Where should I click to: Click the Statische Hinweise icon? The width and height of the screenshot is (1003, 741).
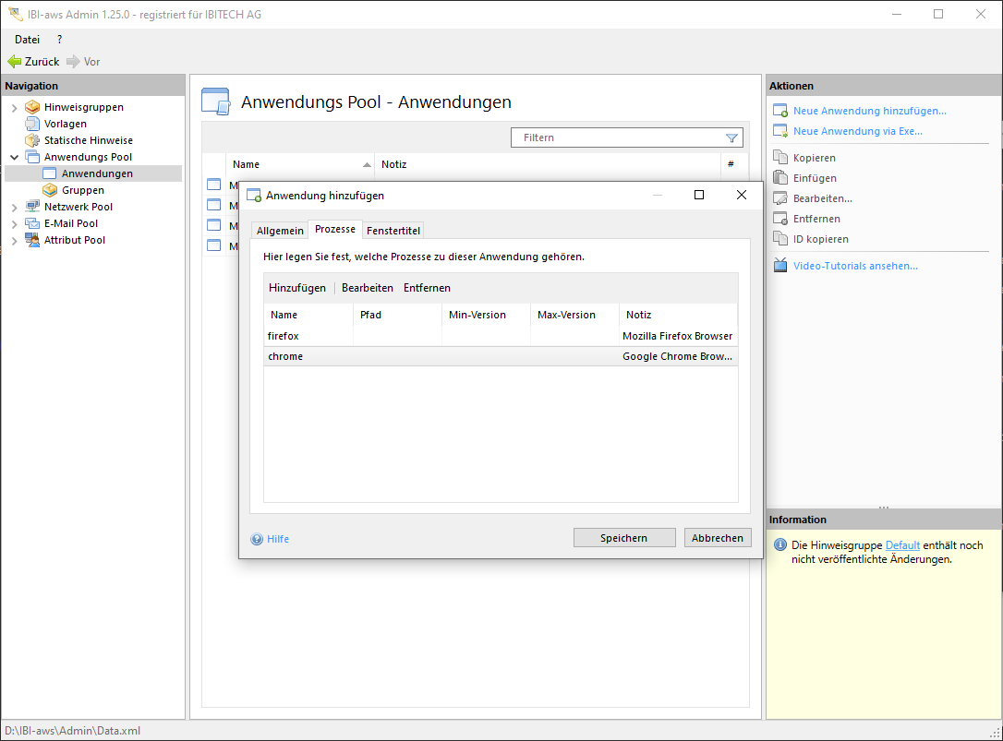[x=32, y=140]
